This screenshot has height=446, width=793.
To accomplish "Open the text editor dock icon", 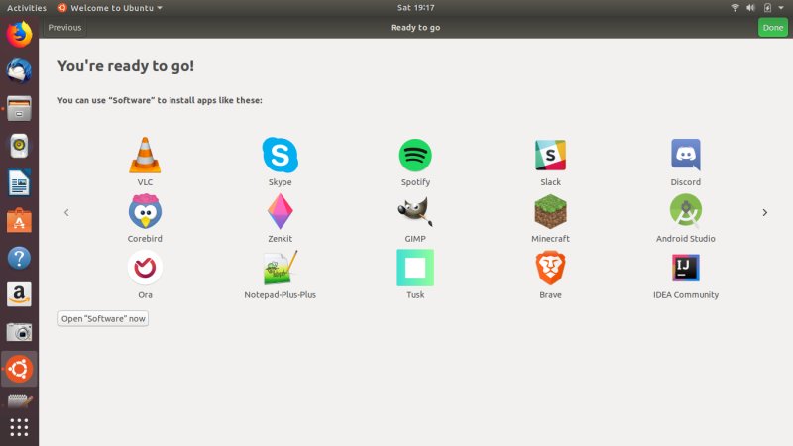I will pyautogui.click(x=19, y=402).
